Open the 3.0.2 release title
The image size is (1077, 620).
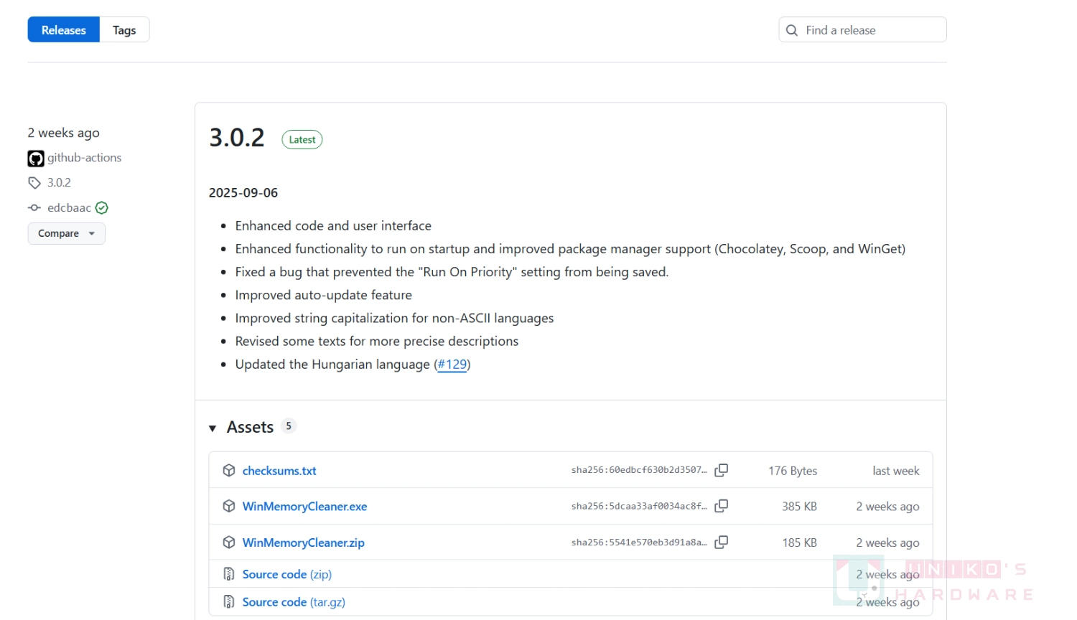pyautogui.click(x=237, y=138)
